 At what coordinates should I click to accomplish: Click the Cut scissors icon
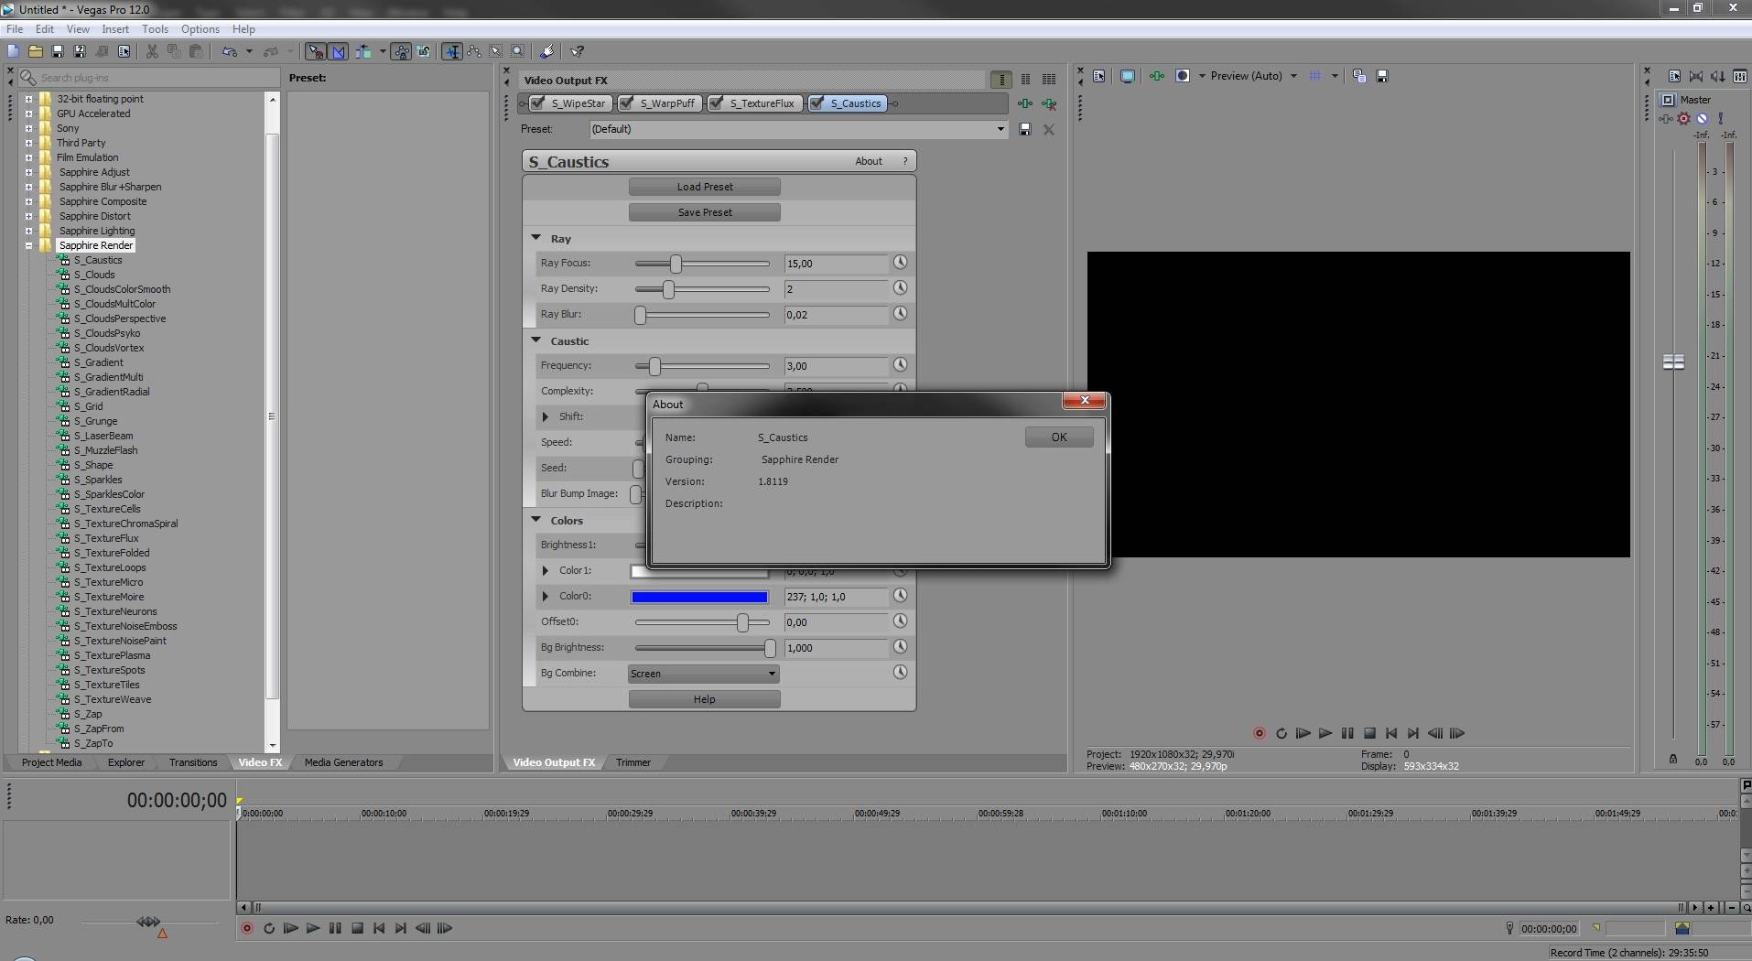pos(152,52)
